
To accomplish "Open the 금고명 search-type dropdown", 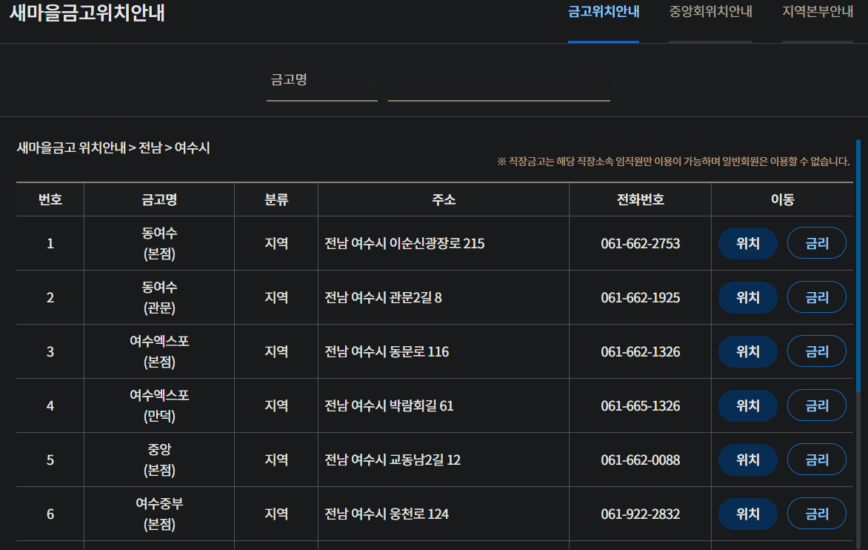I will (321, 80).
